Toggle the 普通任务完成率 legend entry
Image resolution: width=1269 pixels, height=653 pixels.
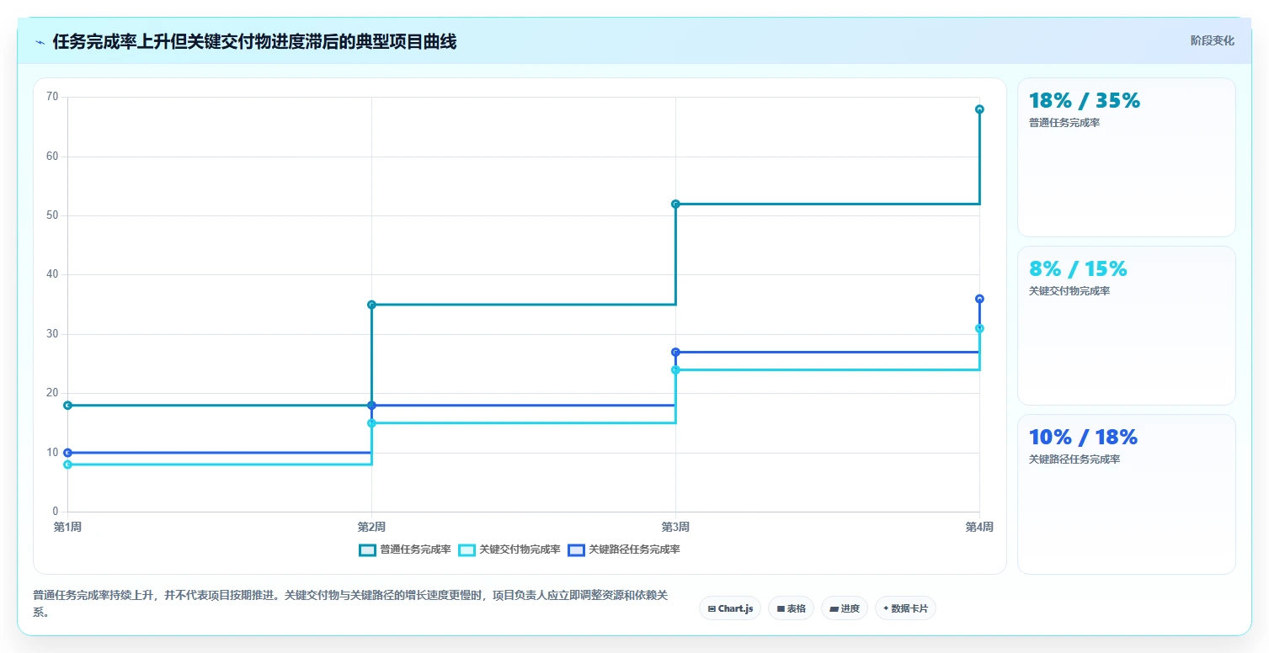tap(405, 549)
